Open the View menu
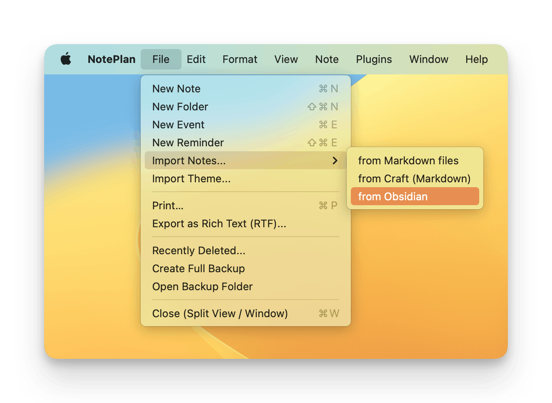This screenshot has width=552, height=403. 286,59
